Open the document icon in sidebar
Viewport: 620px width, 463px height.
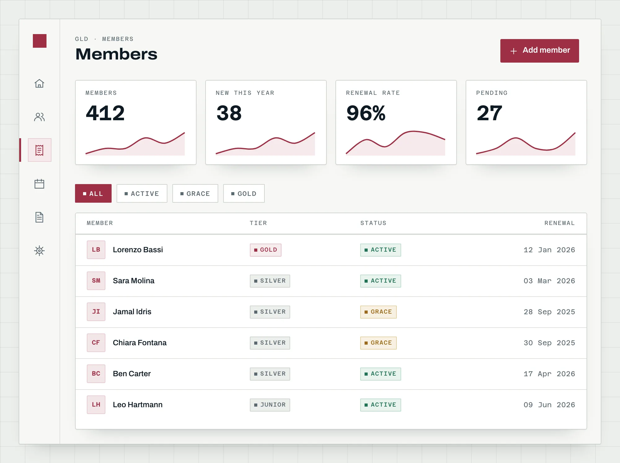39,217
